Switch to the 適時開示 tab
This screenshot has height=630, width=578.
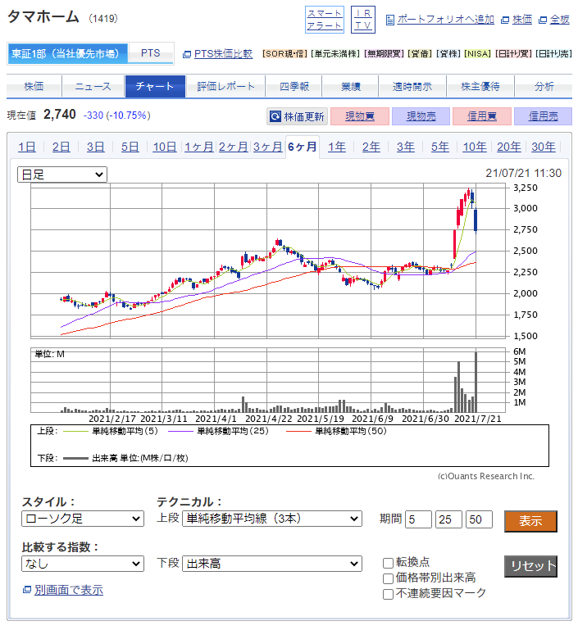[412, 86]
